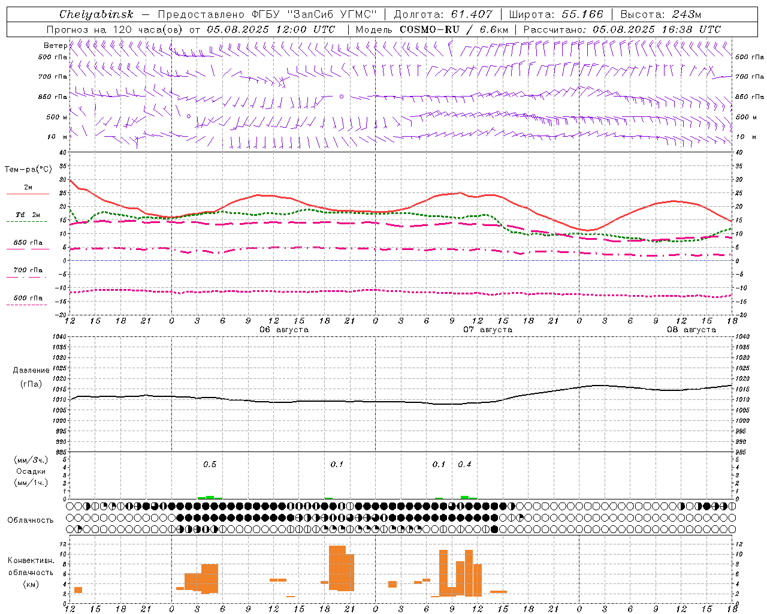Click the "Облачность" cloudiness label
The height and width of the screenshot is (614, 767).
pyautogui.click(x=31, y=520)
